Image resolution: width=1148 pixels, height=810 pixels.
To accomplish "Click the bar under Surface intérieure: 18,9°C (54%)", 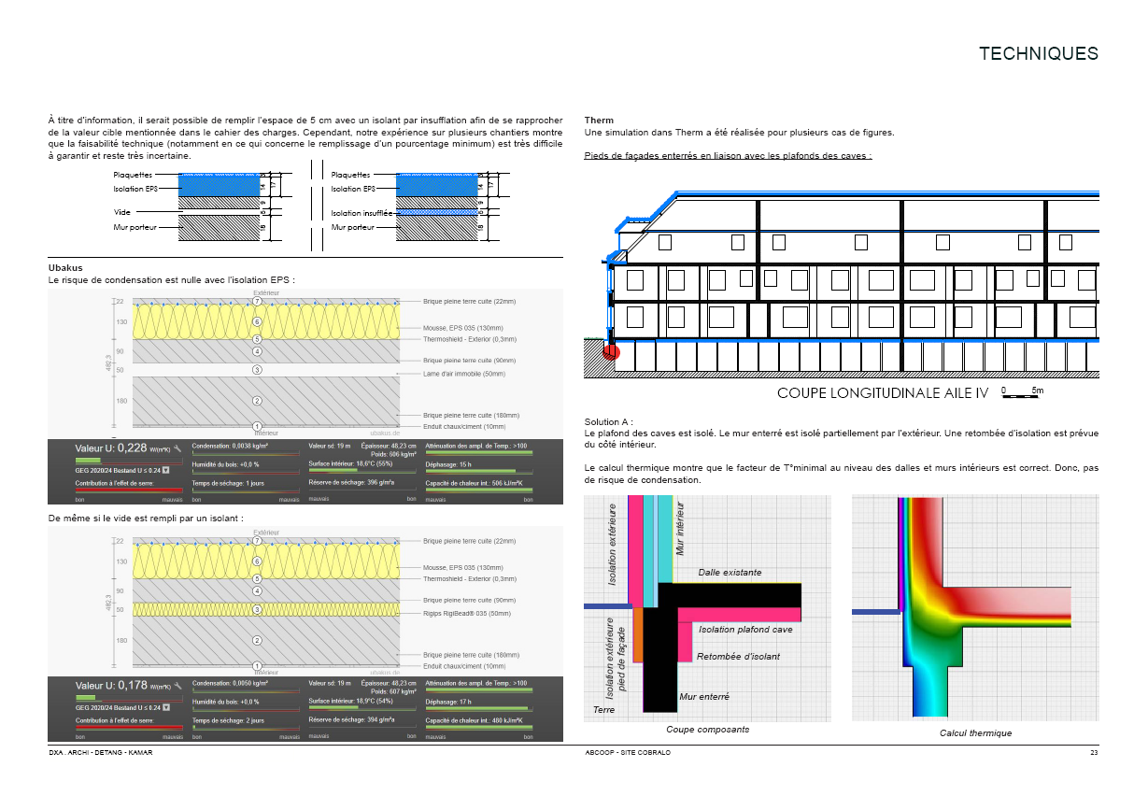I will tap(361, 709).
